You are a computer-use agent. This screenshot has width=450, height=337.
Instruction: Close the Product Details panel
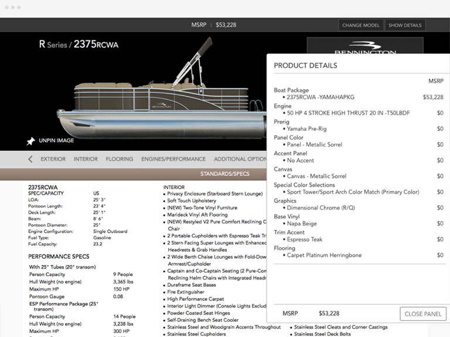pyautogui.click(x=422, y=314)
